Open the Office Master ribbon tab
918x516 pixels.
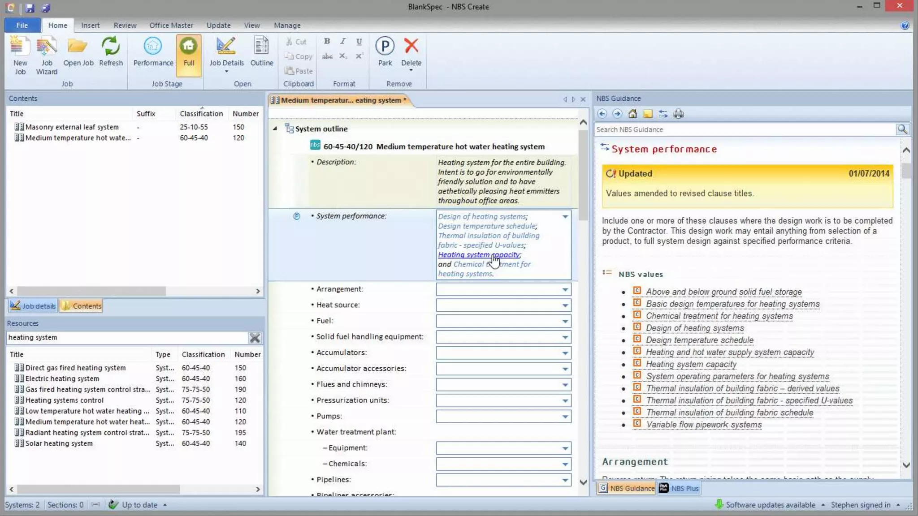[x=171, y=26]
